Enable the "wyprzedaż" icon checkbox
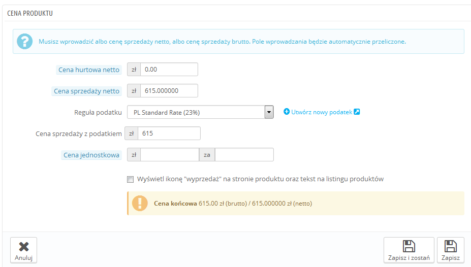The width and height of the screenshot is (471, 267). pyautogui.click(x=131, y=179)
